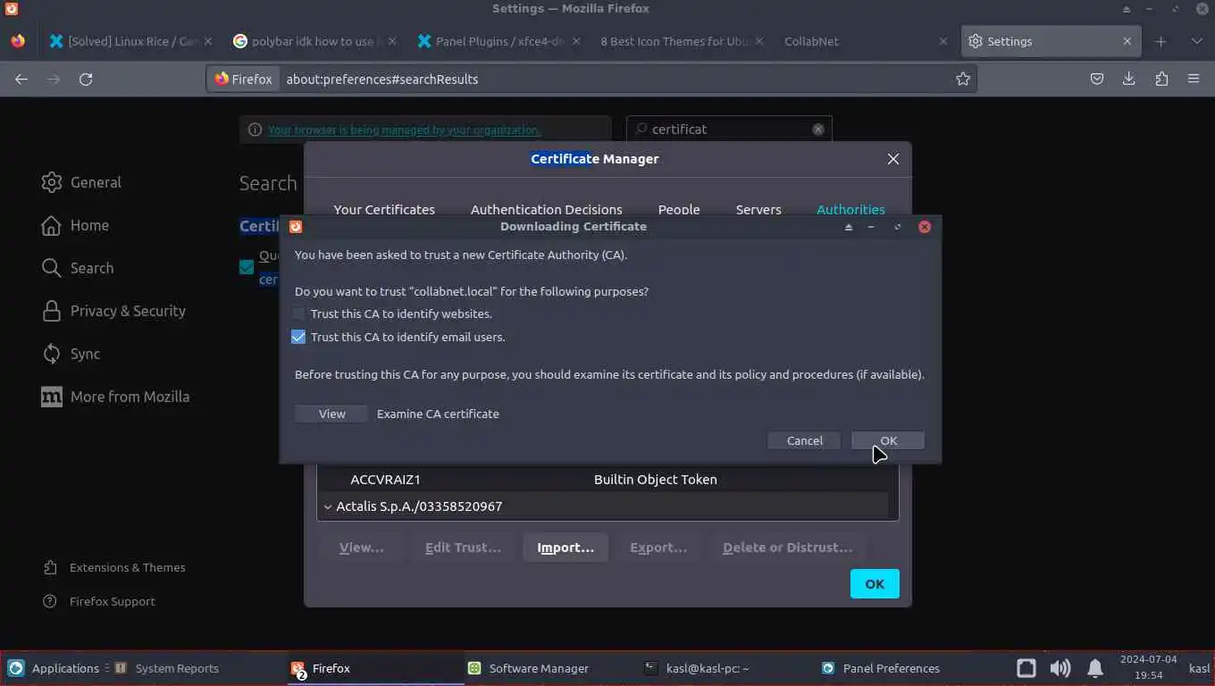The image size is (1215, 686).
Task: Click the Firefox identity icon in the URL bar
Action: click(243, 79)
